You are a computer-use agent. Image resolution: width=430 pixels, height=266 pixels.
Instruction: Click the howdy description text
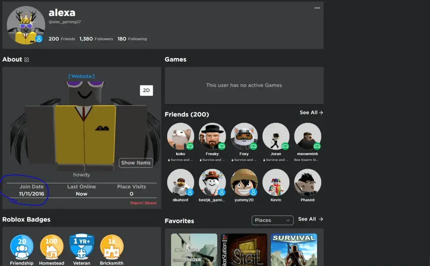(81, 175)
